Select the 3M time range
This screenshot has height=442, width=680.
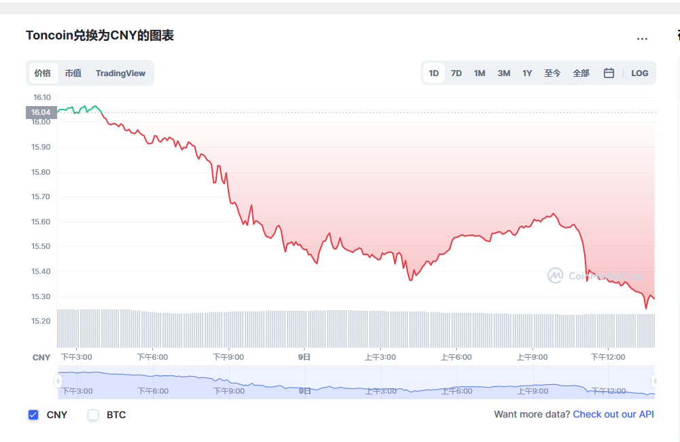click(x=503, y=73)
